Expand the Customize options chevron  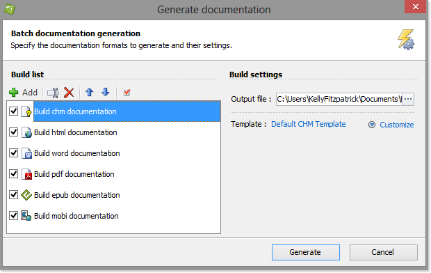[372, 125]
